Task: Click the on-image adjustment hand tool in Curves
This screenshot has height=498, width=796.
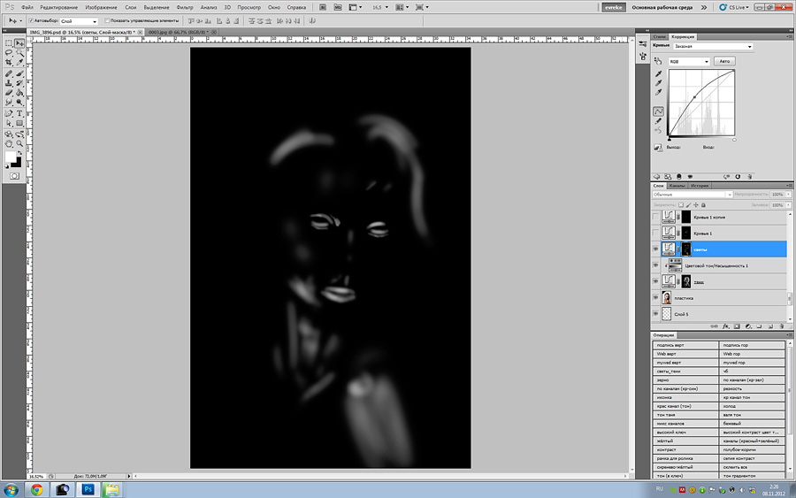Action: pyautogui.click(x=658, y=61)
